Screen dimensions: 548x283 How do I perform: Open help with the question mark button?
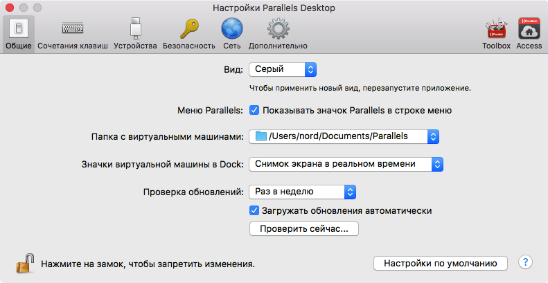[526, 262]
